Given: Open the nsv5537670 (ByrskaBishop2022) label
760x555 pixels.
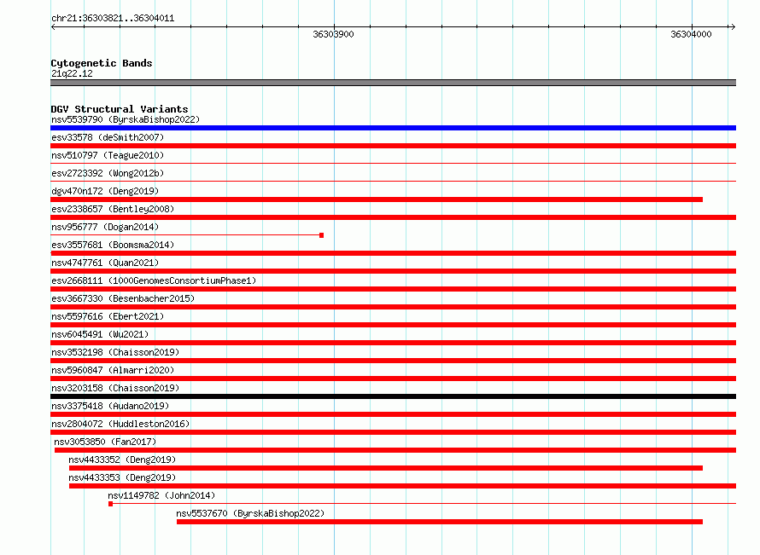Looking at the screenshot, I should coord(250,513).
